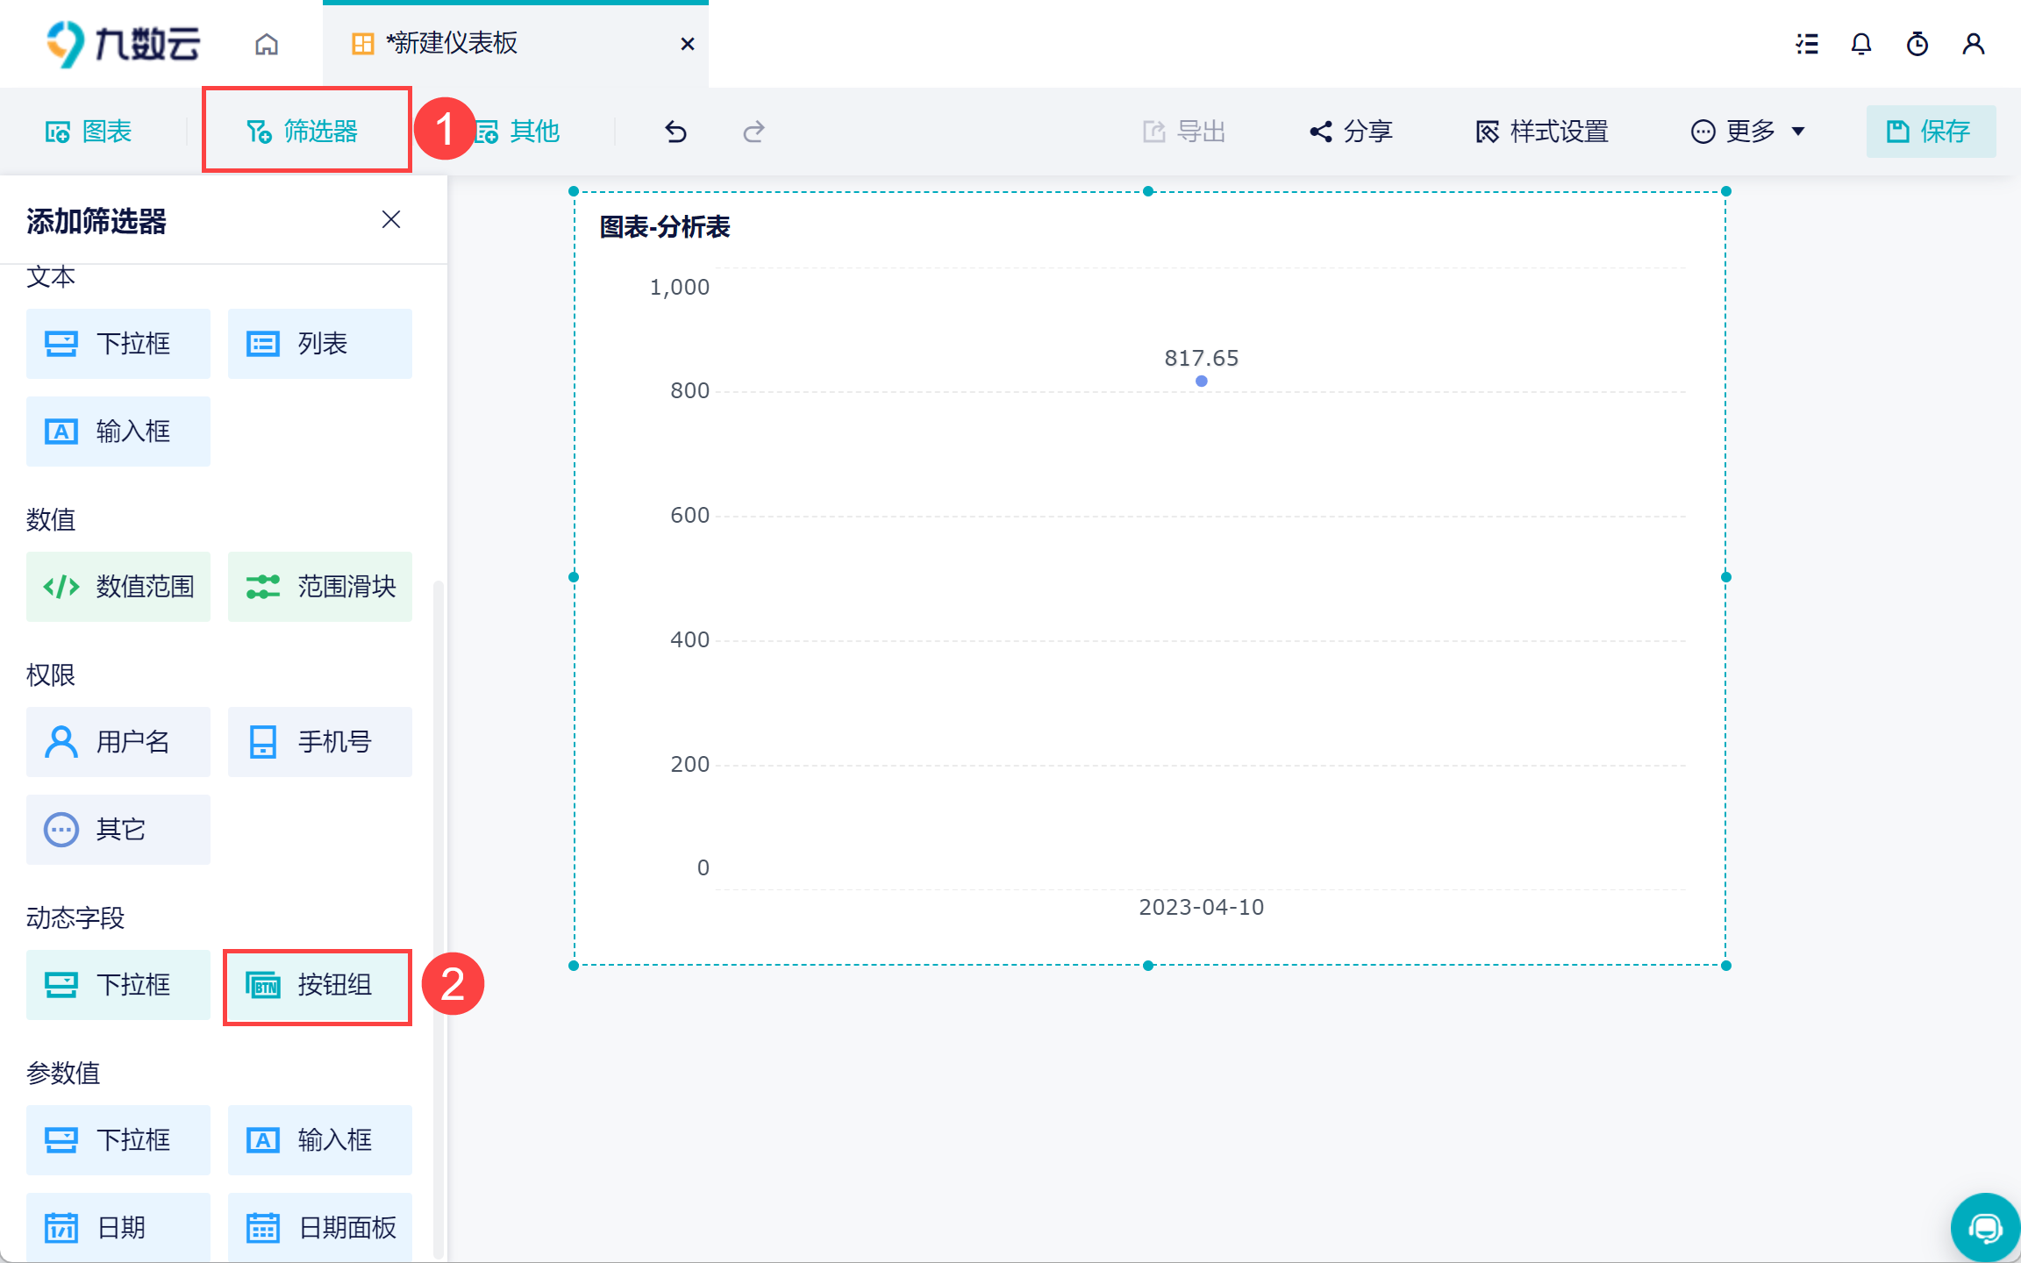Open the notification bell
The image size is (2021, 1263).
[1860, 44]
